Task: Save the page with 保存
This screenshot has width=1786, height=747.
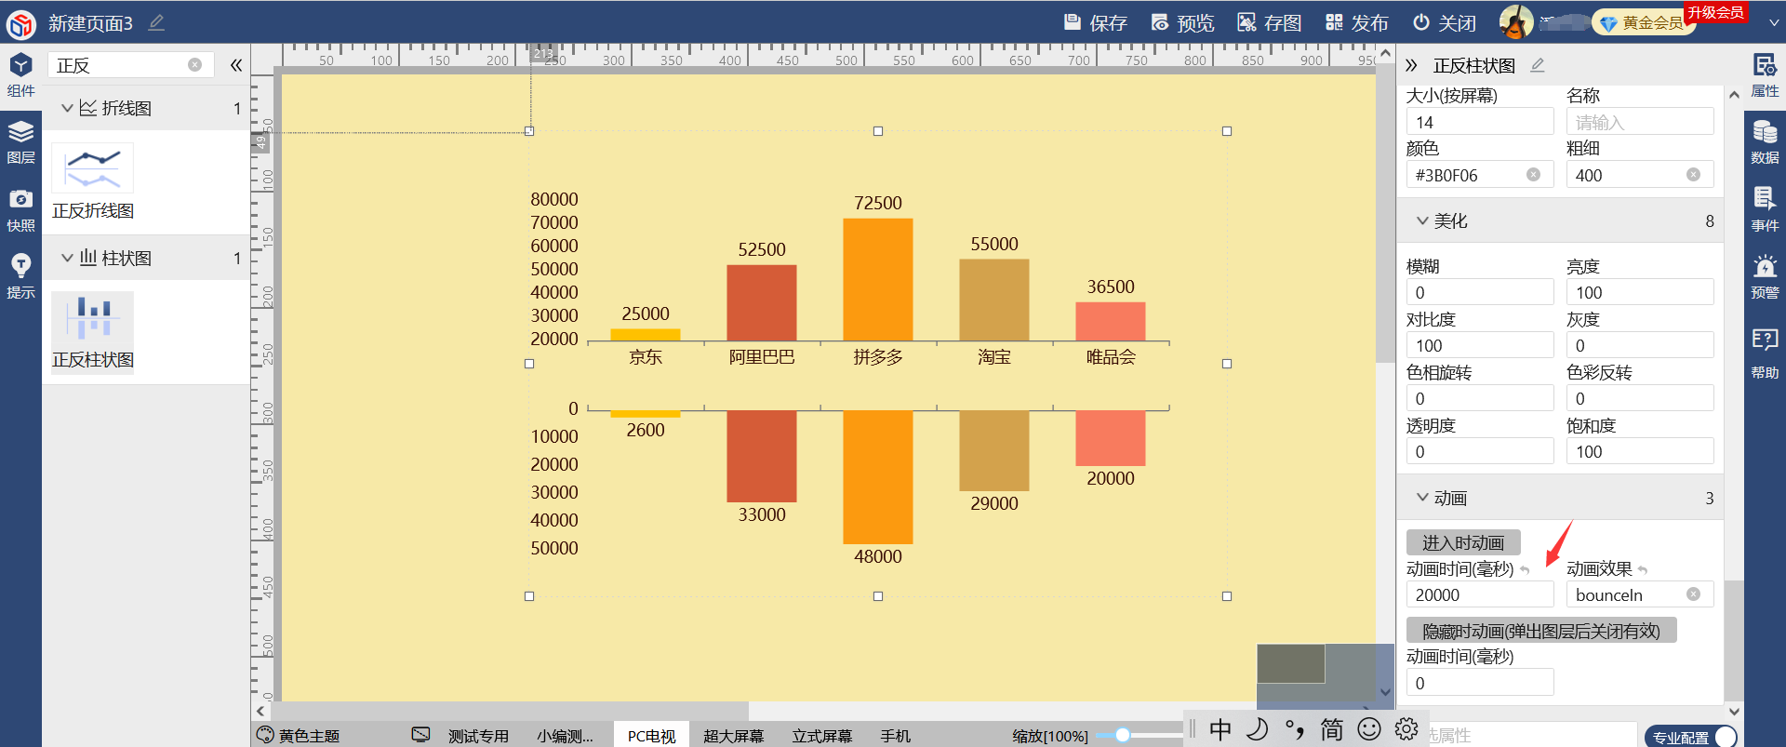Action: point(1095,22)
